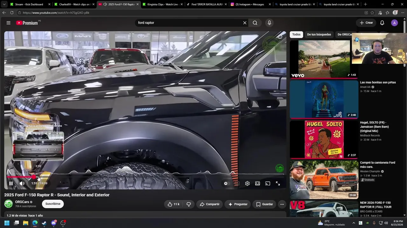Image resolution: width=407 pixels, height=228 pixels.
Task: Open Steam from the taskbar
Action: tap(44, 223)
